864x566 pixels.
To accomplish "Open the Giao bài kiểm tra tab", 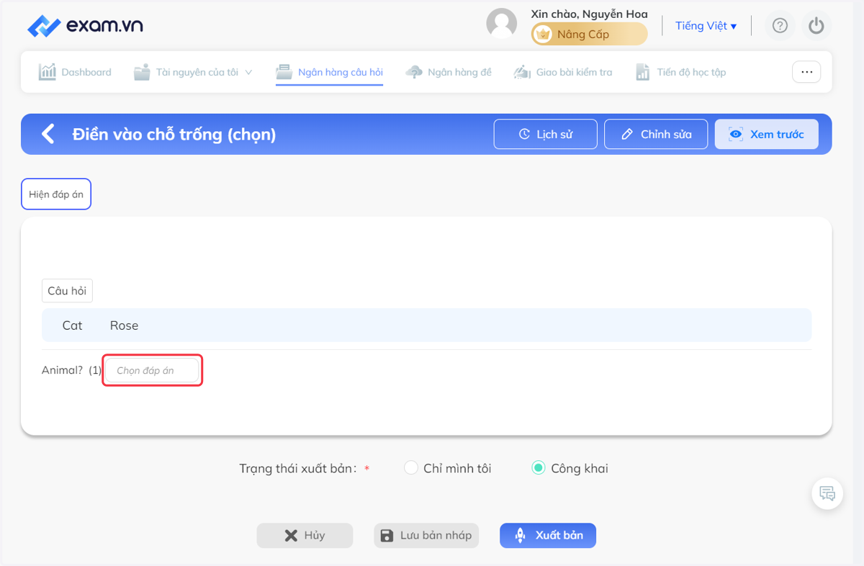I will point(563,72).
